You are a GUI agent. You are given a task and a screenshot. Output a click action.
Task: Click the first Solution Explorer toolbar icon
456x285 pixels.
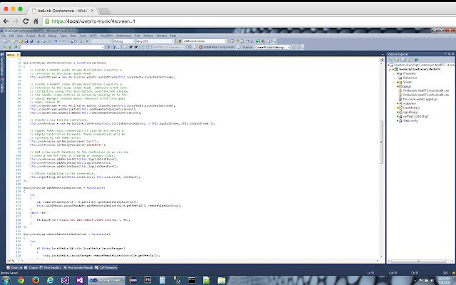coord(390,61)
